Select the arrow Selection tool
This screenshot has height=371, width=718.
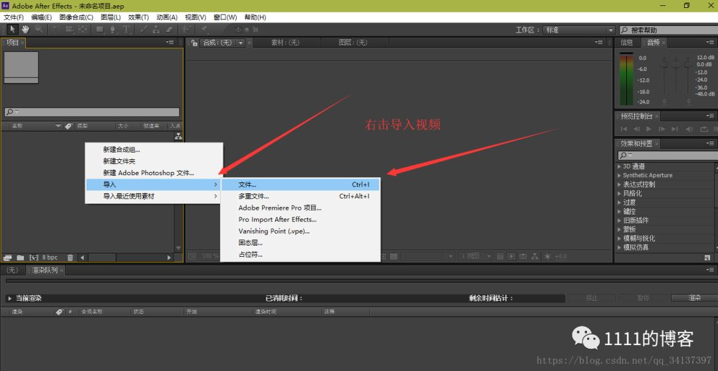click(x=13, y=29)
